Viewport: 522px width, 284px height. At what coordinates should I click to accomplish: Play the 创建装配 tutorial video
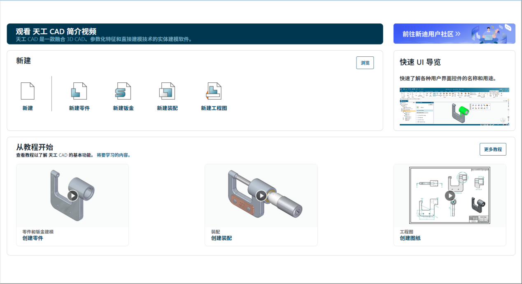coord(261,195)
